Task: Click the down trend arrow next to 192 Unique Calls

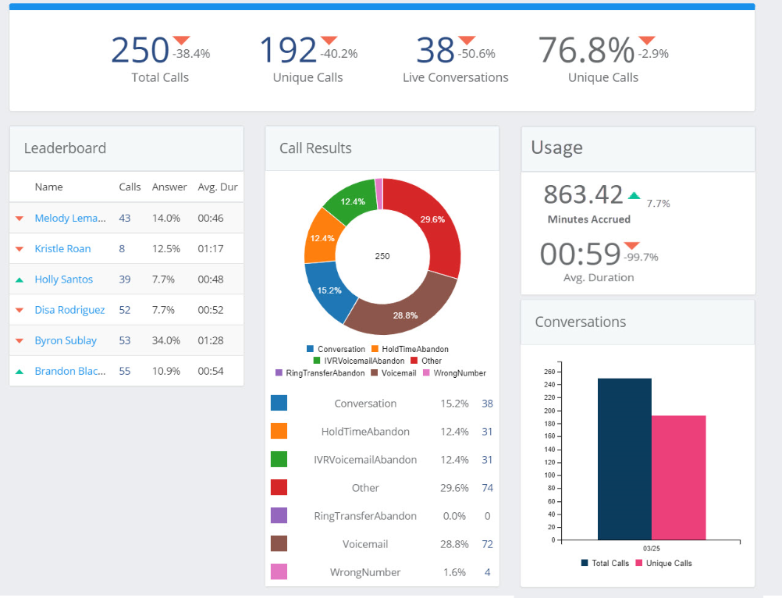Action: pos(329,40)
